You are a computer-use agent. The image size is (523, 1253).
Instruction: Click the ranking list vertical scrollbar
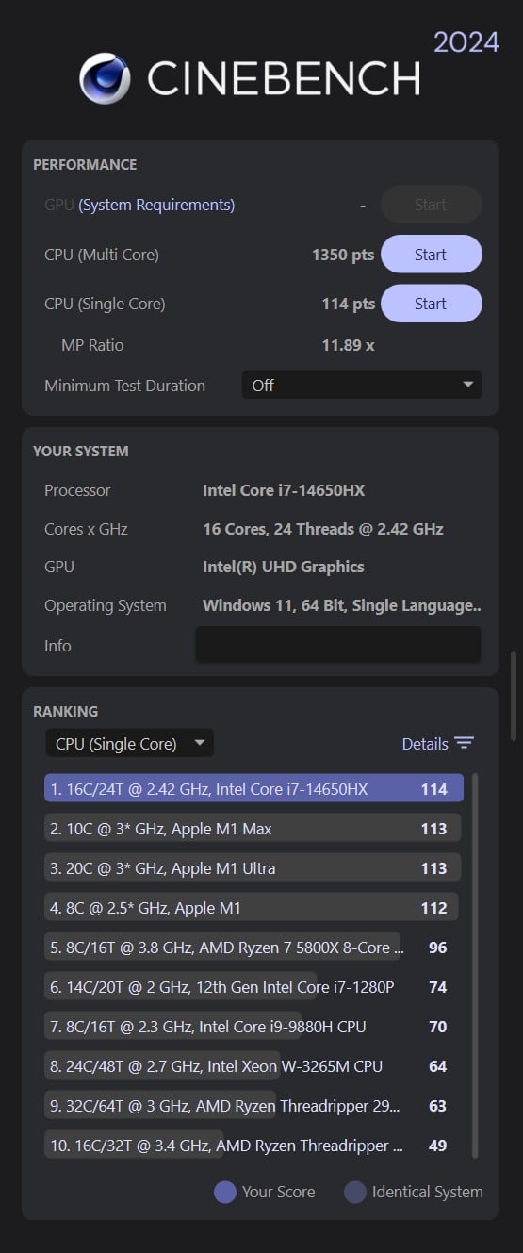(x=475, y=965)
